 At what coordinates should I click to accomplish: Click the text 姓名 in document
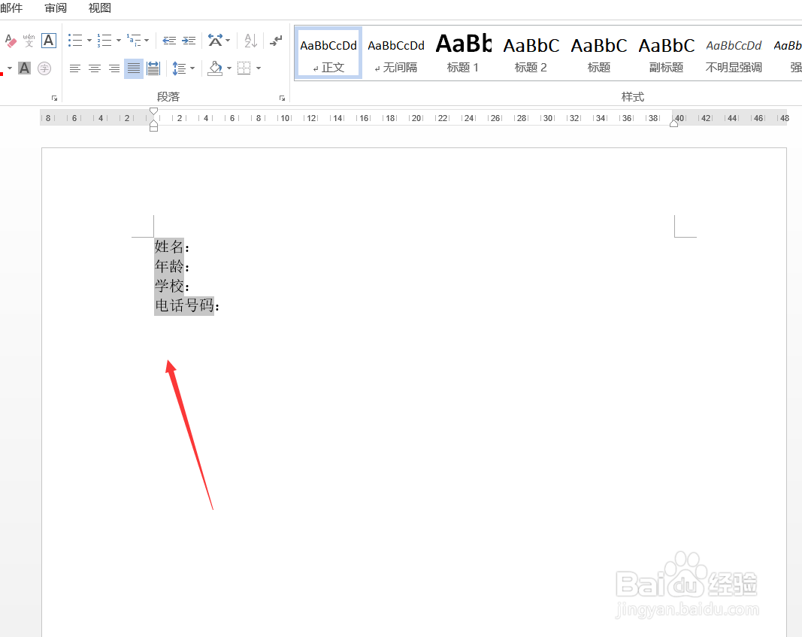click(169, 247)
